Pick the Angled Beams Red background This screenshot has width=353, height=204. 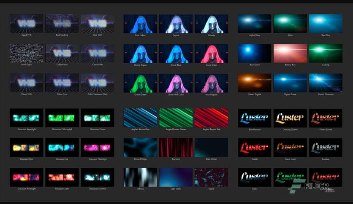pos(212,118)
